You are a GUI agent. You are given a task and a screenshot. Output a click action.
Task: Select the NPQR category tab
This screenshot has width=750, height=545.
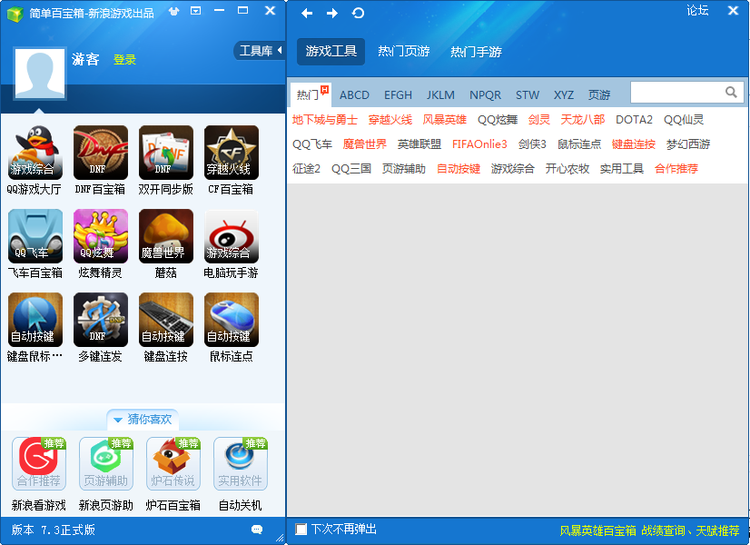point(485,95)
